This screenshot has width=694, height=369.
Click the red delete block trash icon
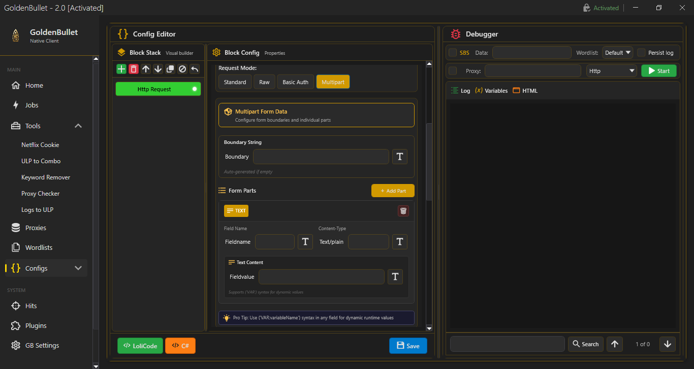(x=134, y=69)
